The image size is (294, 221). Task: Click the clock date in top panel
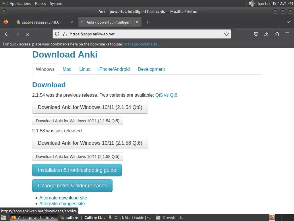pyautogui.click(x=275, y=3)
